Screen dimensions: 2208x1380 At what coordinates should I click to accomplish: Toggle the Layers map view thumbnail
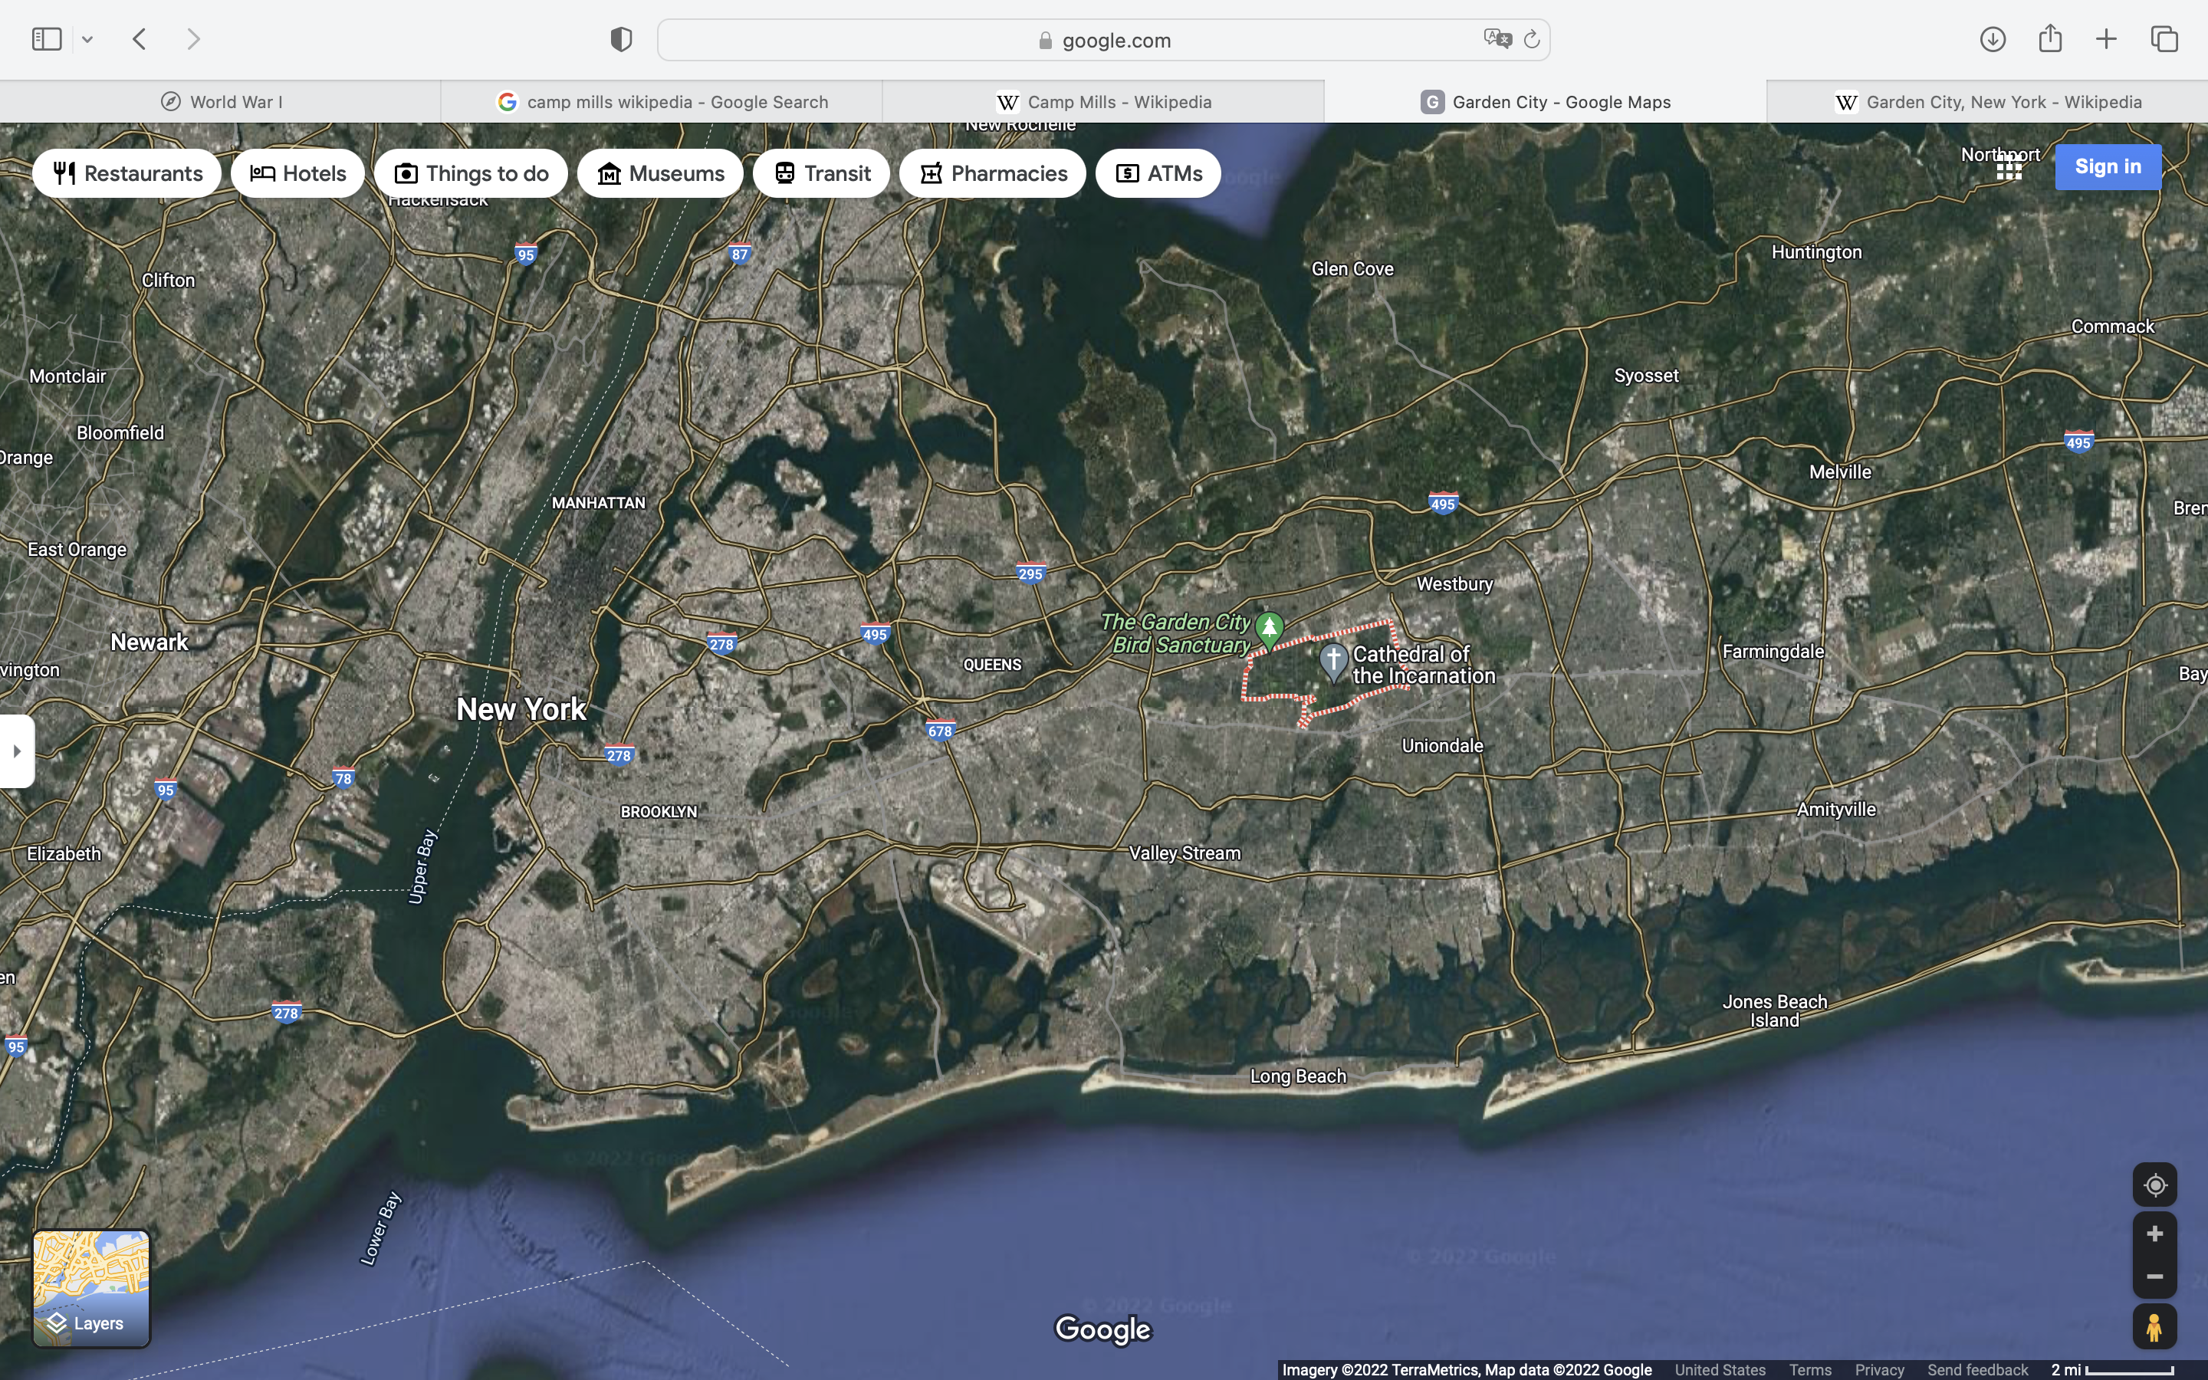[x=91, y=1288]
